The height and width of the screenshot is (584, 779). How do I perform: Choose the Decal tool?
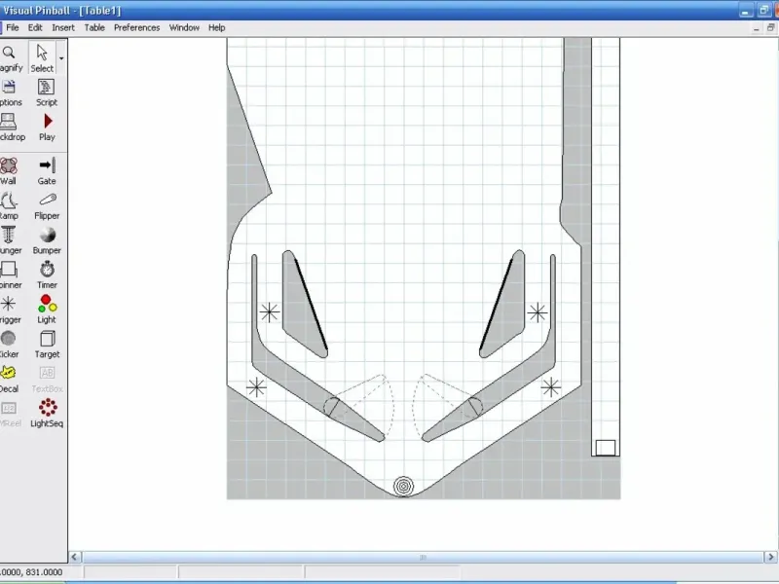point(9,380)
